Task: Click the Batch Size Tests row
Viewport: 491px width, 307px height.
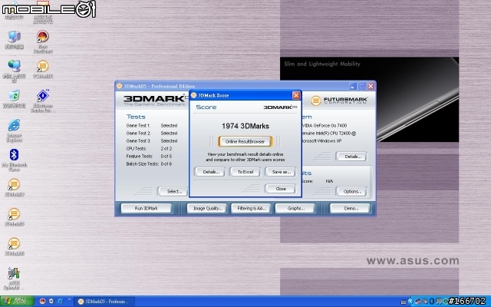Action: tap(149, 163)
